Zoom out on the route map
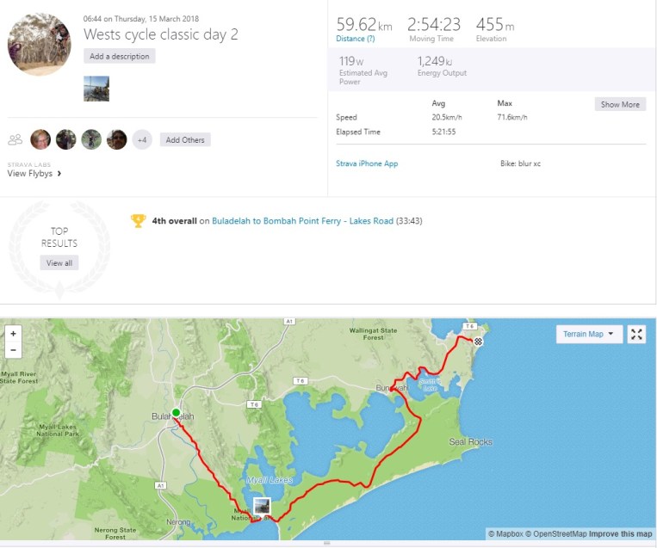 pyautogui.click(x=13, y=350)
